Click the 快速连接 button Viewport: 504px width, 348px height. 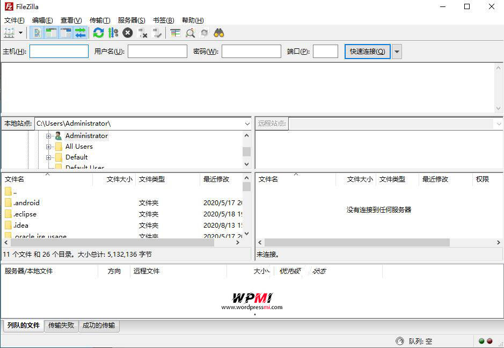367,51
